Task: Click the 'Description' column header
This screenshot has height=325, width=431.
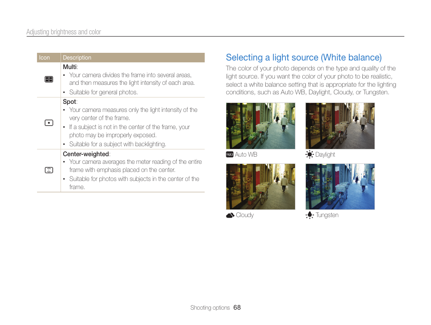Action: pos(77,58)
